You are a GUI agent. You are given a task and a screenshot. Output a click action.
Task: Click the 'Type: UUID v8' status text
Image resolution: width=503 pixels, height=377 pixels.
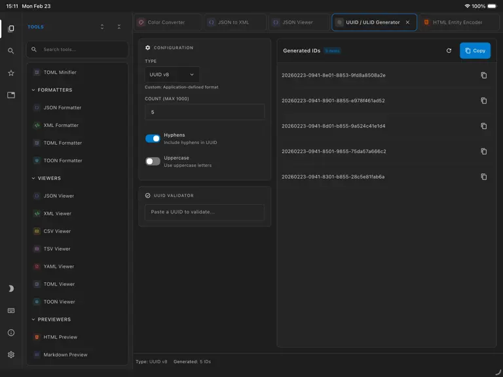(151, 361)
